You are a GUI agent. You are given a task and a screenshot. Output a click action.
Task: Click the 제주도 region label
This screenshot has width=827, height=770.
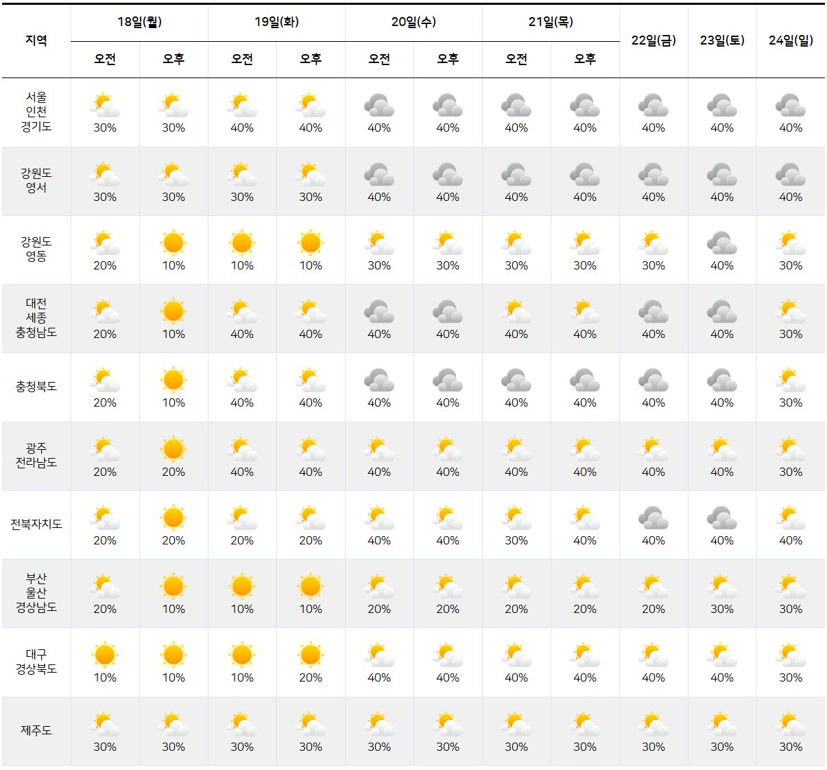[x=36, y=730]
